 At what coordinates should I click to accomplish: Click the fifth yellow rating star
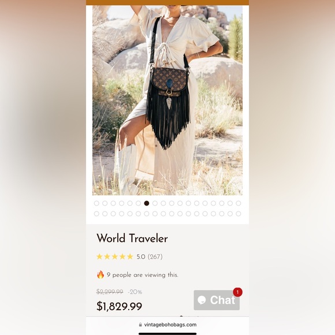tap(130, 256)
